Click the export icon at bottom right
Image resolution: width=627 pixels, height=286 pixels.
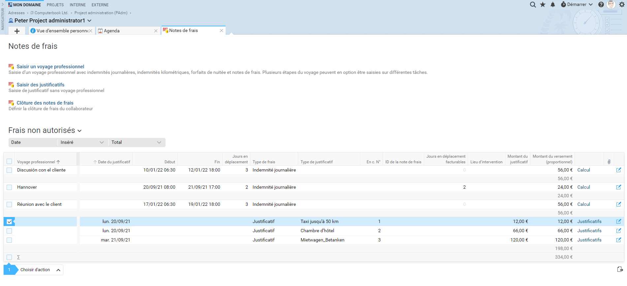click(620, 270)
